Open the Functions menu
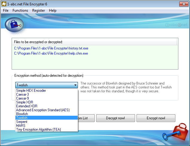 [20, 10]
